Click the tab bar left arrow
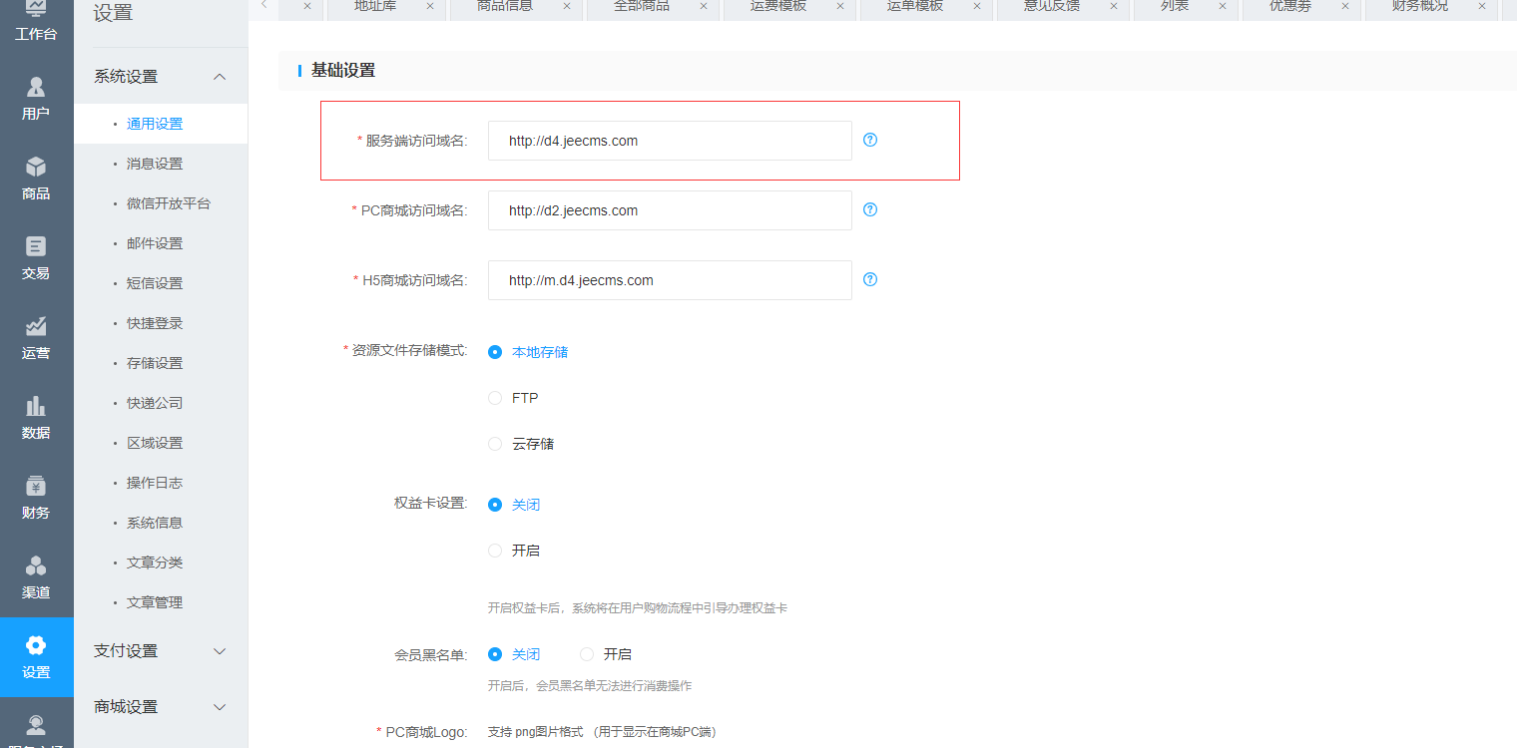 pyautogui.click(x=263, y=5)
